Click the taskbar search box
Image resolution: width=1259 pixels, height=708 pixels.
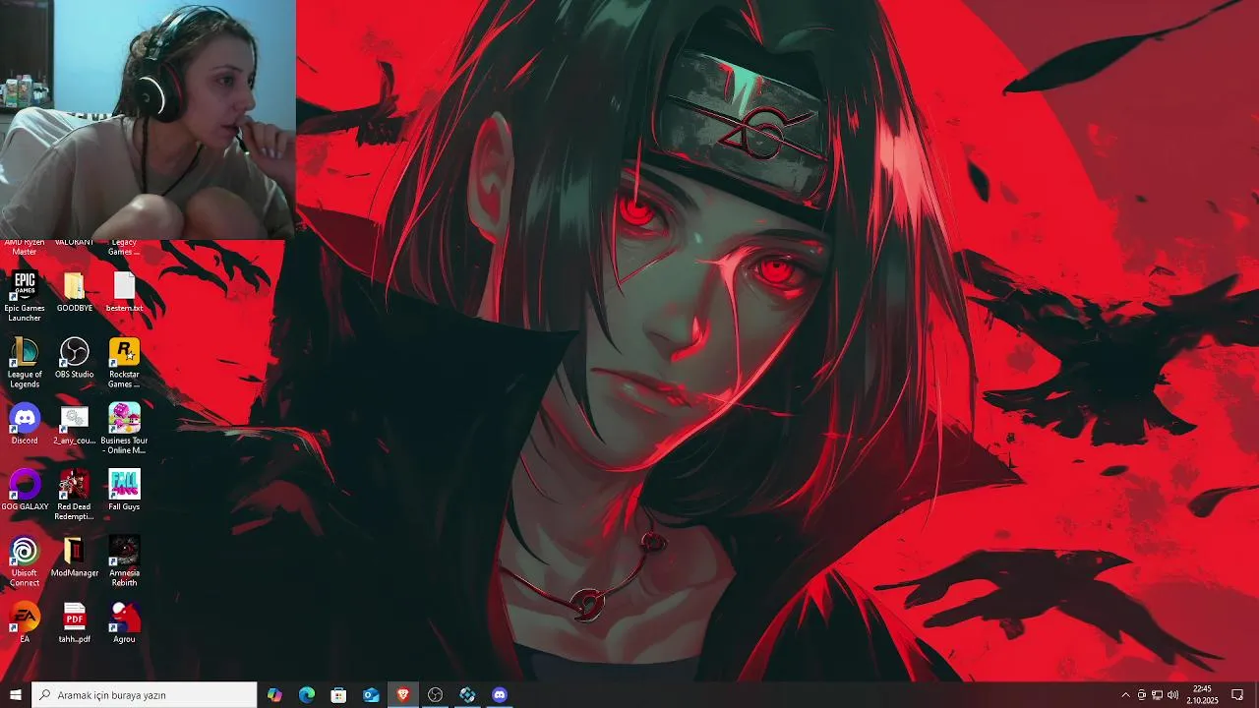(145, 695)
